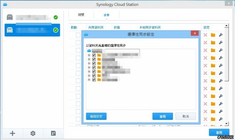Tick the 啟動 checkbox in tenth table row
The height and width of the screenshot is (140, 235).
78,104
